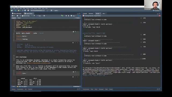The width and height of the screenshot is (172, 97).
Task: Collapse the setup chunk fold arrow
Action: tap(15, 32)
